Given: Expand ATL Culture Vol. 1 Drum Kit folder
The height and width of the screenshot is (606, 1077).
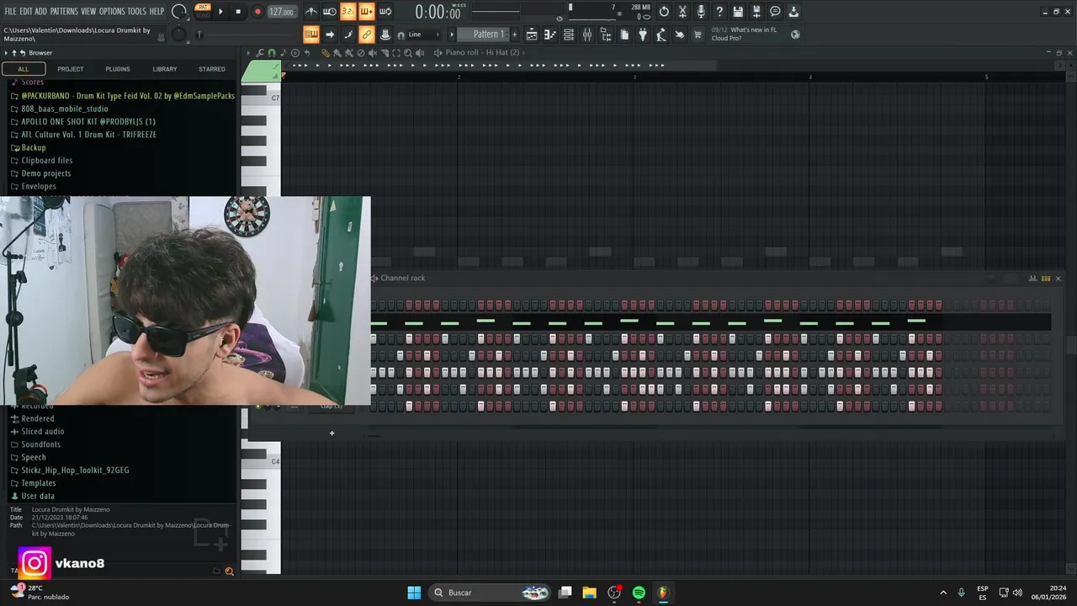Looking at the screenshot, I should (x=88, y=135).
